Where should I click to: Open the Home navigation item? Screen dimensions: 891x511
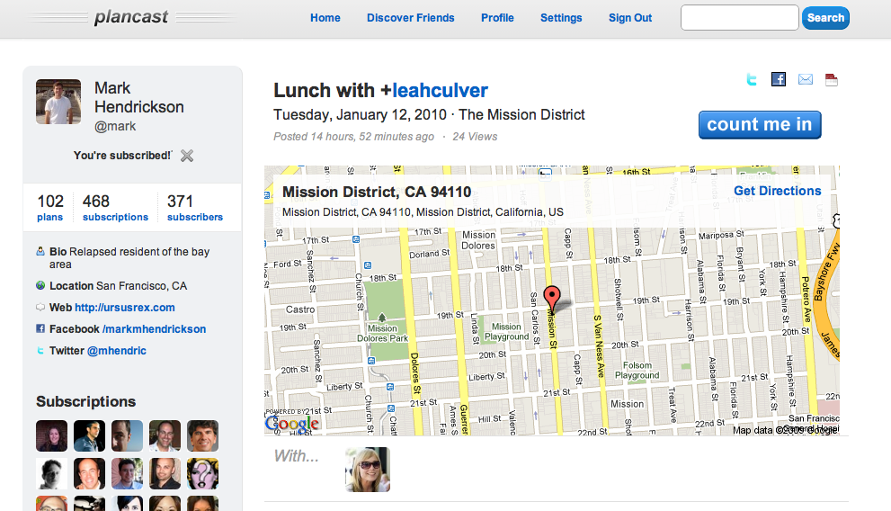325,18
